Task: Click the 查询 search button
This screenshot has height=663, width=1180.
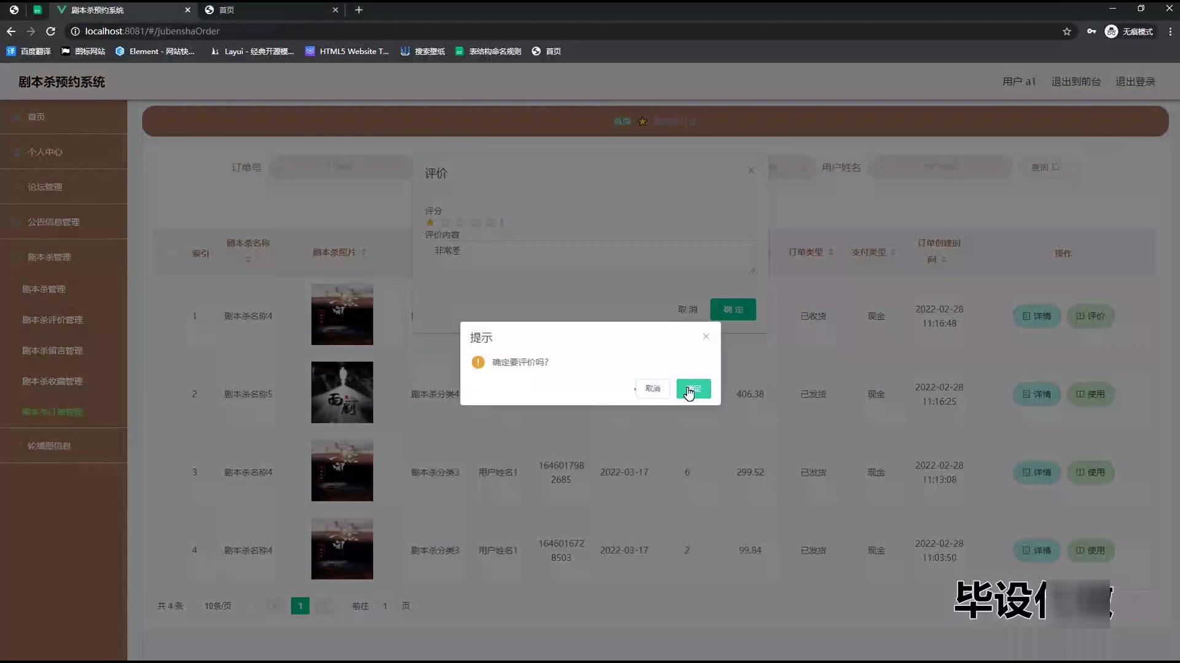Action: (1045, 167)
